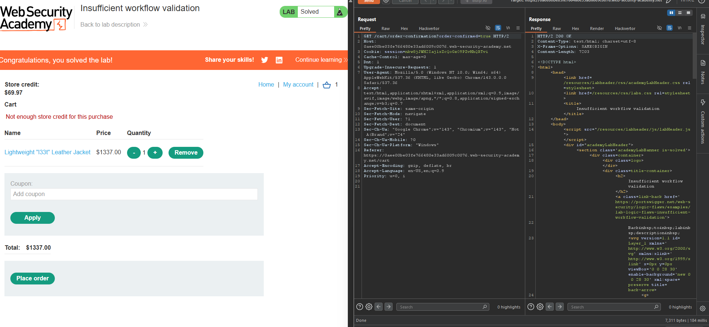Click the LinkedIn share icon
Screen dimensions: 709x327
279,60
